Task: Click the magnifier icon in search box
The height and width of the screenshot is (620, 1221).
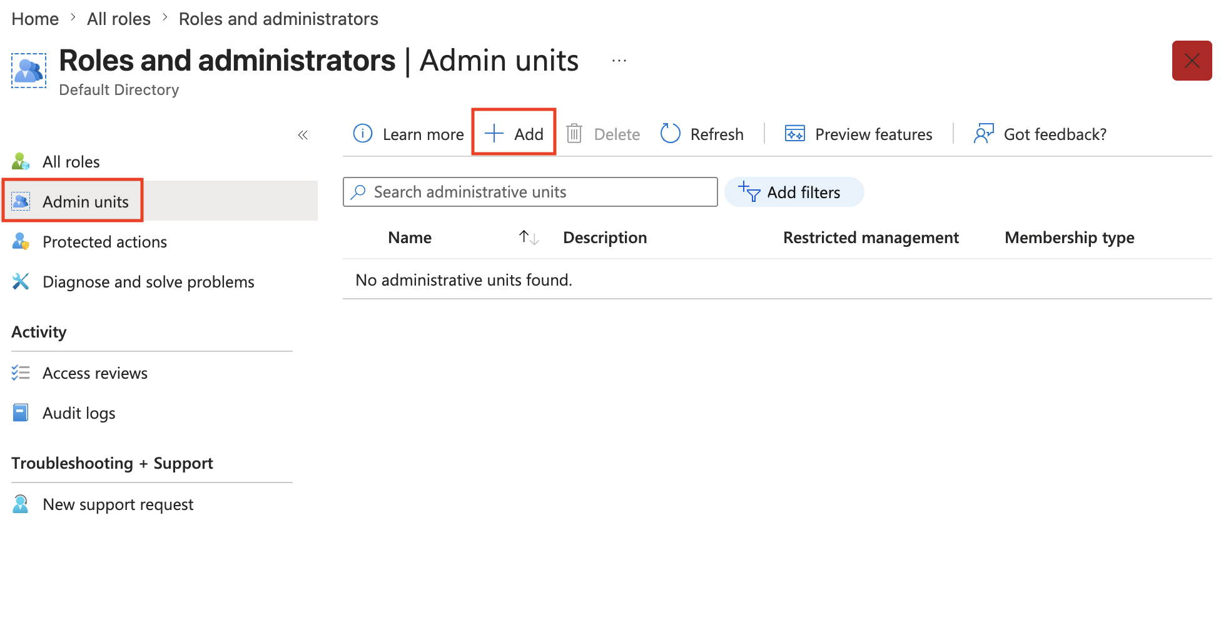Action: (x=358, y=192)
